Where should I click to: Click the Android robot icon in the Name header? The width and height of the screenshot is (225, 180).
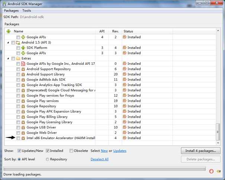click(x=9, y=31)
